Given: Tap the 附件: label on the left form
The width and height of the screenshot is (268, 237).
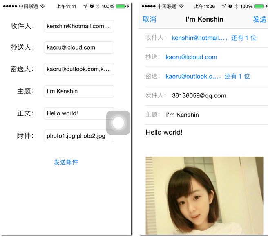Looking at the screenshot, I should click(x=25, y=136).
